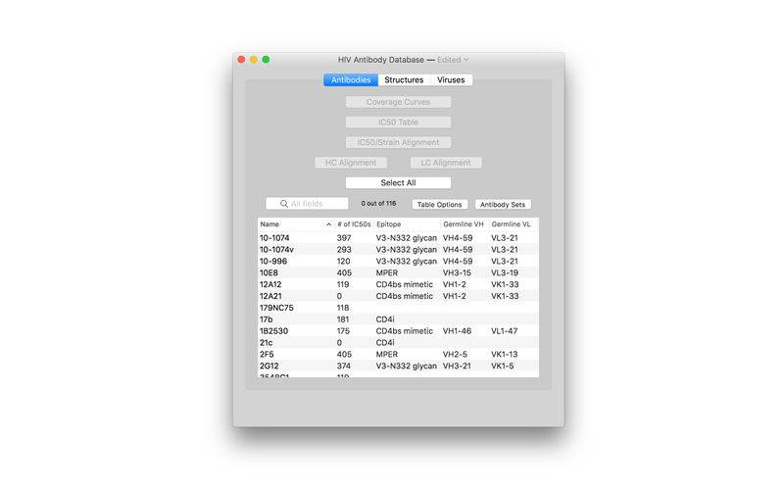This screenshot has width=784, height=490.
Task: Open the Edited title dropdown chevron
Action: click(466, 60)
